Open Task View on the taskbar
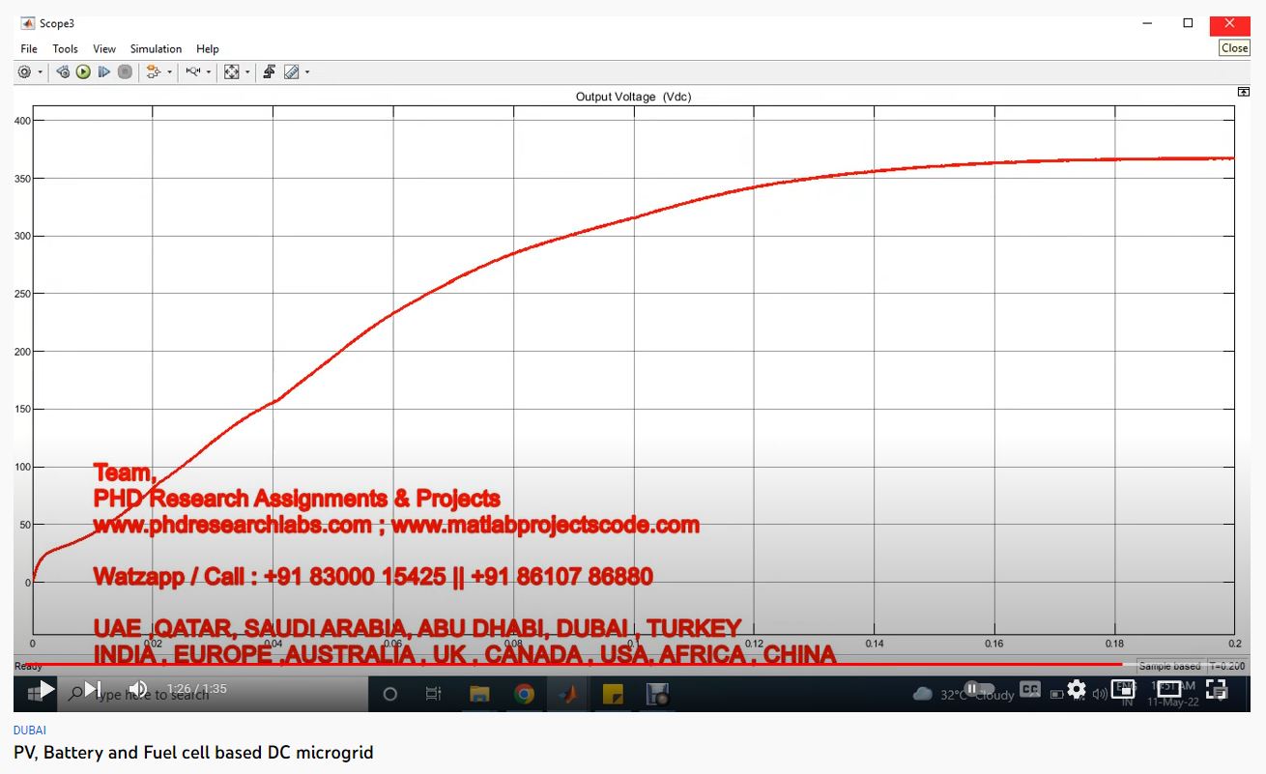This screenshot has width=1266, height=774. [434, 694]
